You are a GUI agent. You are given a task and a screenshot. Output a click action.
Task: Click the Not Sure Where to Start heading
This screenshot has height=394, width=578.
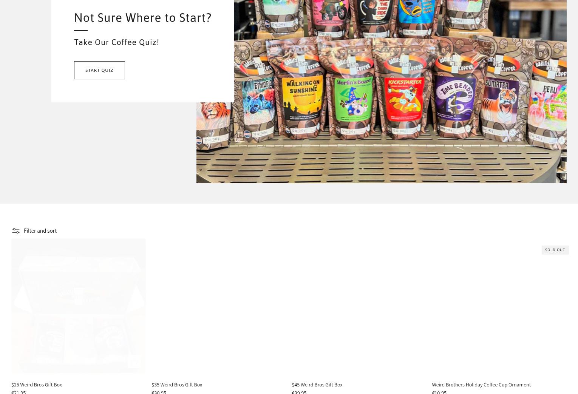143,18
